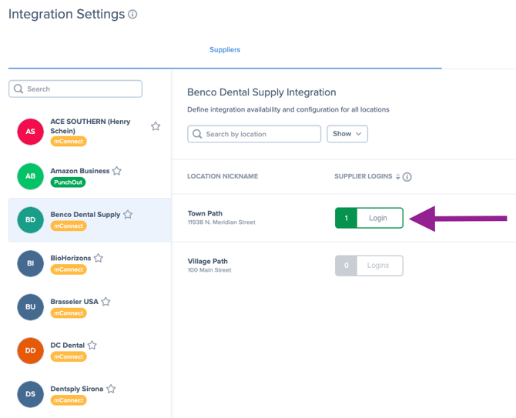Select Dentsply Sirona supplier name
Viewport: 516px width, 418px height.
point(77,389)
